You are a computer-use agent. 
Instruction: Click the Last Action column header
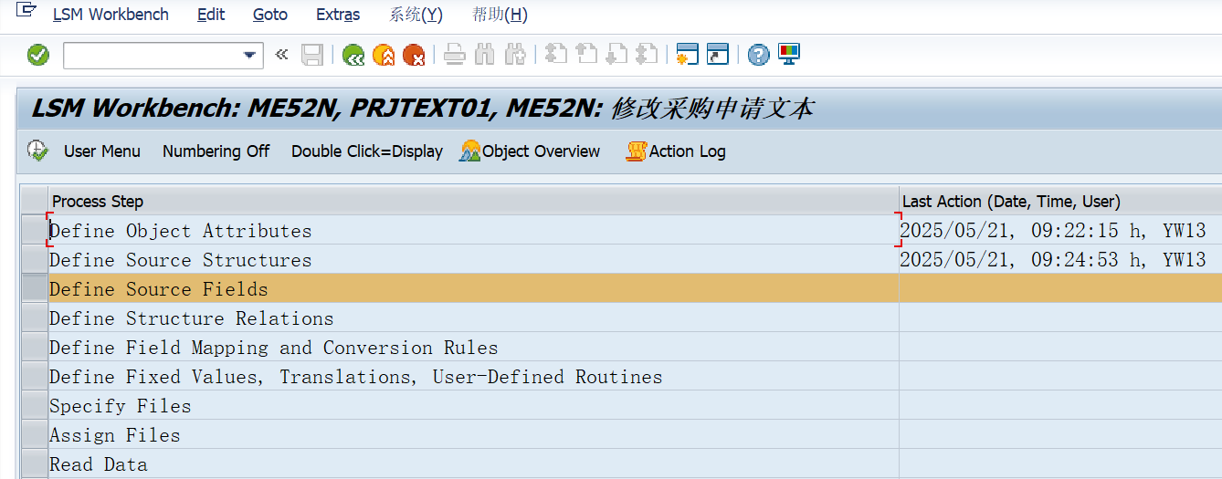coord(1060,201)
